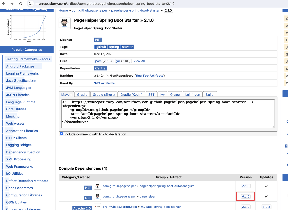This screenshot has width=288, height=210.
Task: Download the pom file
Action: (98, 61)
